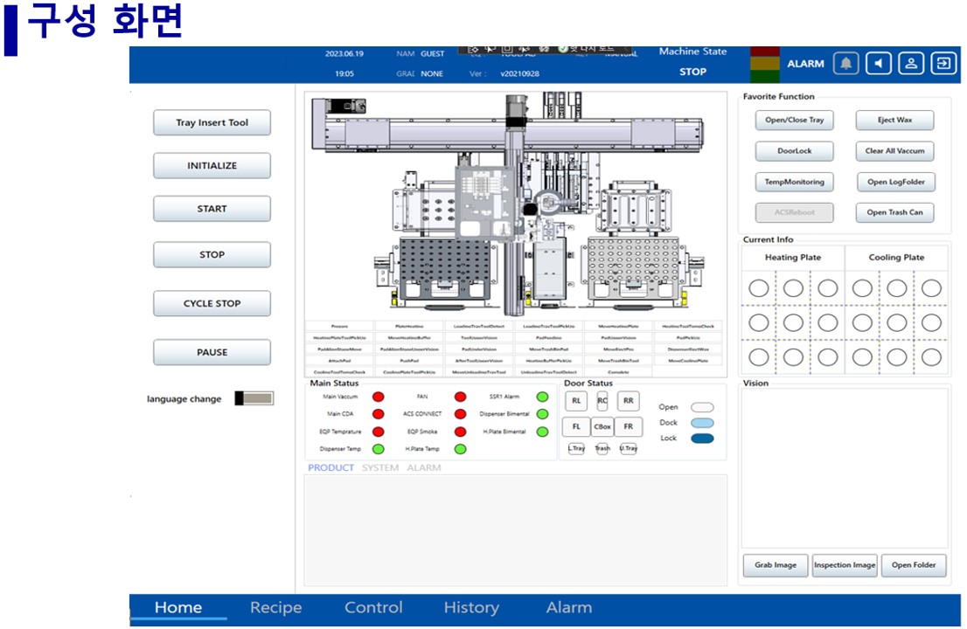Open the History tab

click(x=471, y=608)
